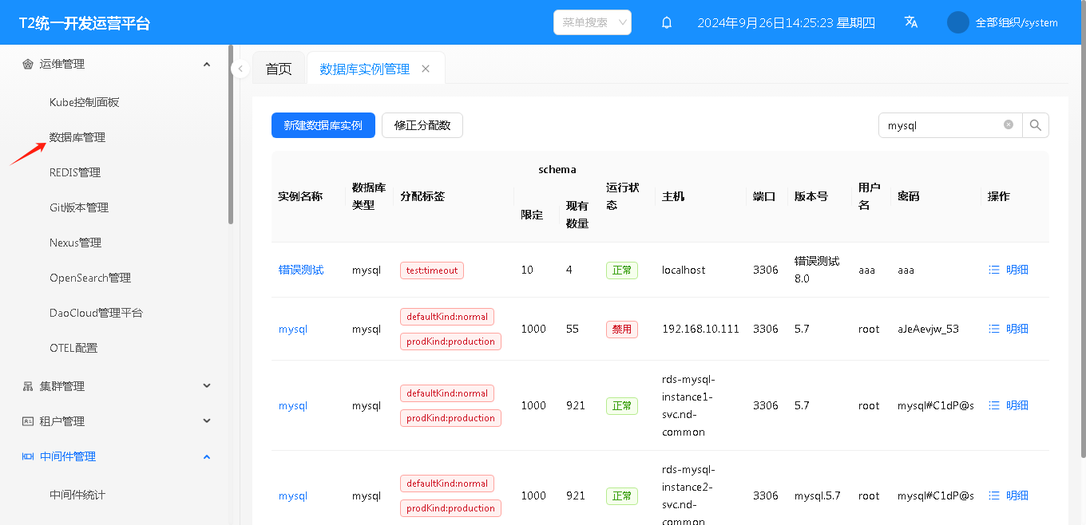Click the language translation icon
Screen dimensions: 1086x525
point(911,22)
